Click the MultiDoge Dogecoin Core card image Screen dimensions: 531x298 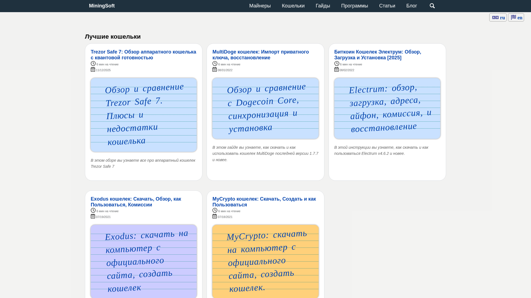click(265, 108)
